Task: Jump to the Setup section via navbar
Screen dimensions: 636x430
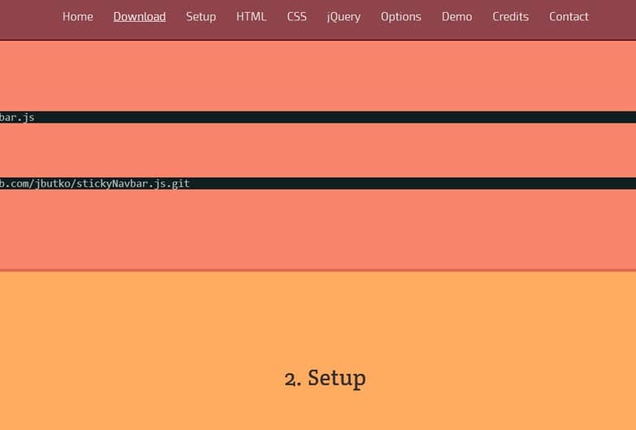Action: tap(201, 16)
